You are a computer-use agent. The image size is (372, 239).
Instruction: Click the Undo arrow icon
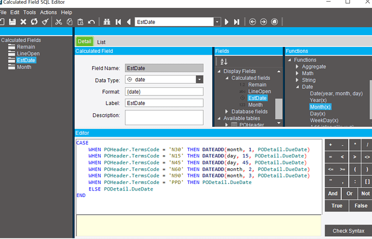click(91, 22)
